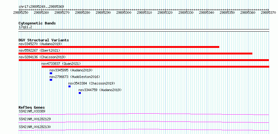
Task: Click ruler position 29895350
Action: [227, 13]
